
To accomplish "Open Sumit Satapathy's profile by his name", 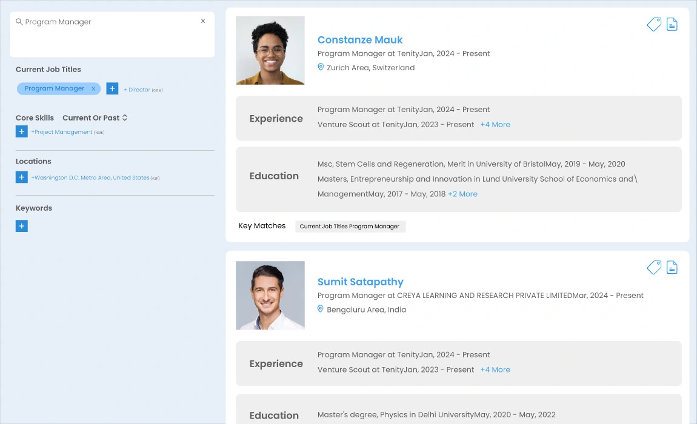I will point(360,282).
